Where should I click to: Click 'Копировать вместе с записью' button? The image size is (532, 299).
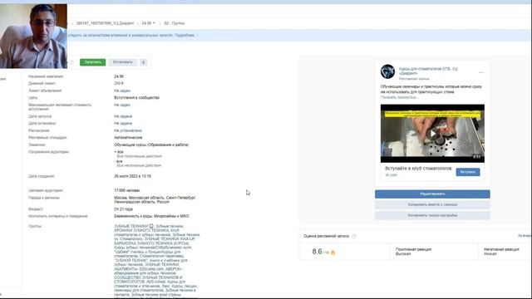pyautogui.click(x=432, y=205)
